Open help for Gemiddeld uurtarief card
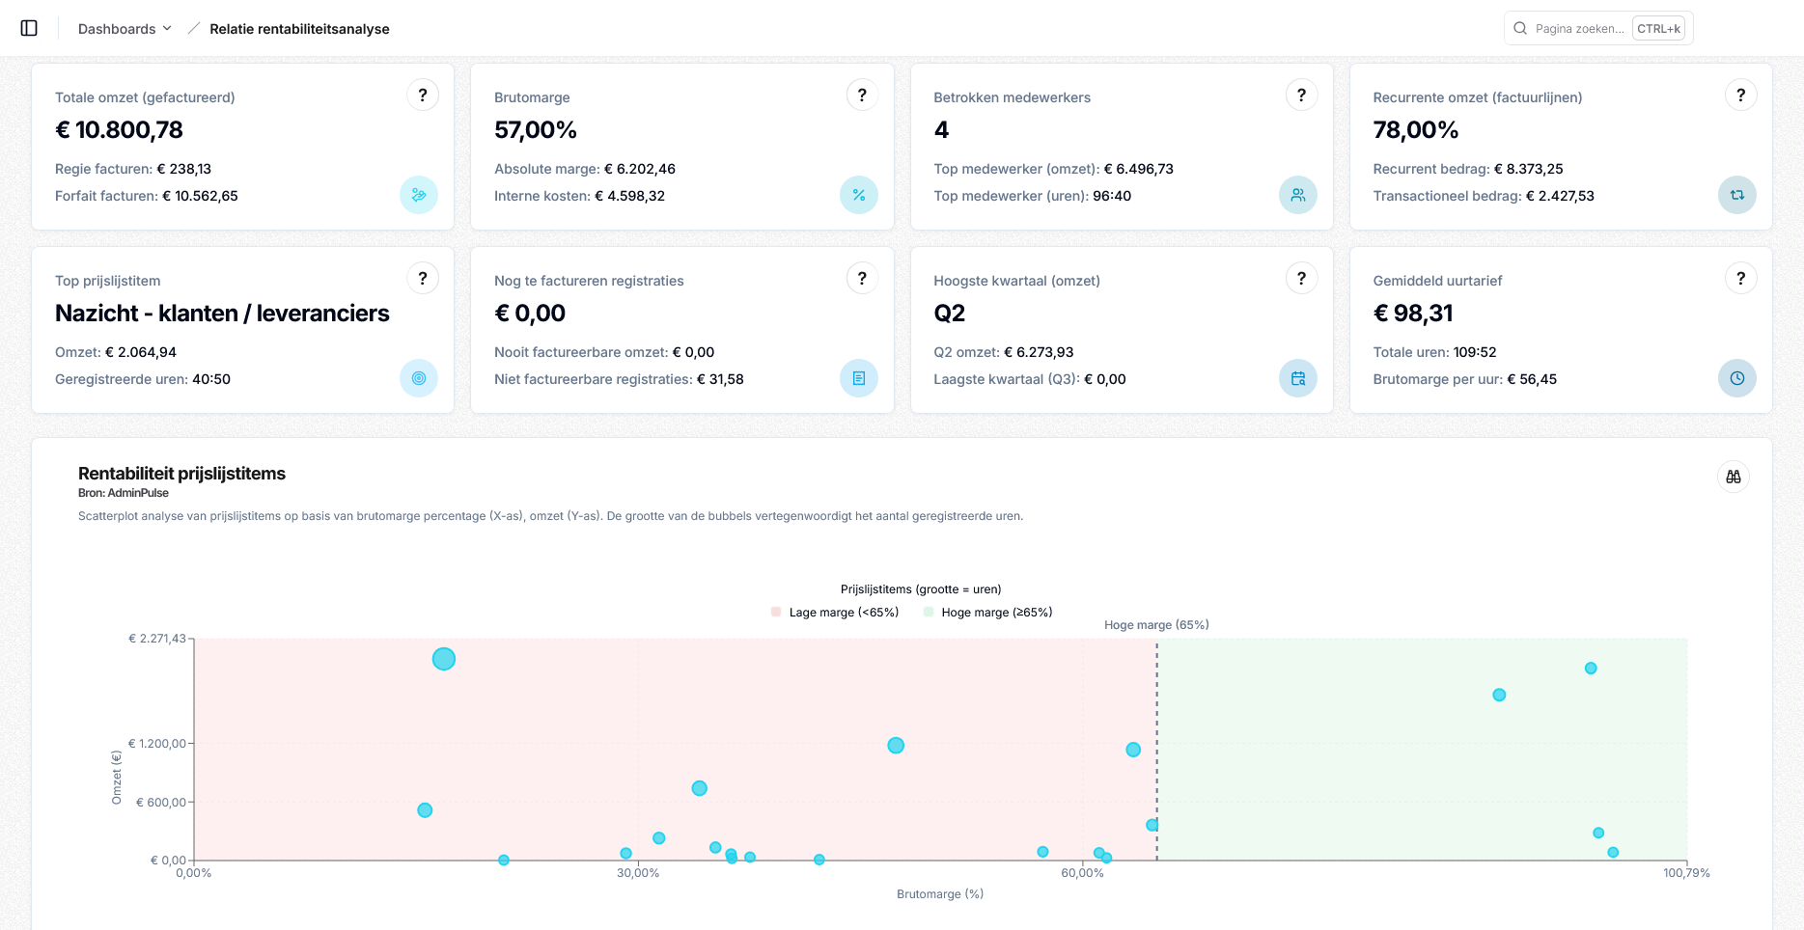Viewport: 1804px width, 930px height. (x=1739, y=278)
